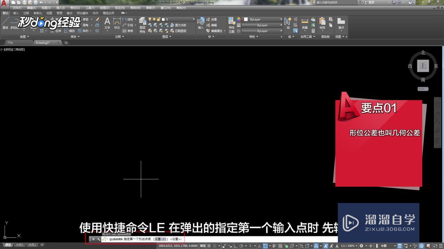The image size is (444, 249).
Task: Click the Stretch (拉伸) modify tool
Action: pos(55,31)
